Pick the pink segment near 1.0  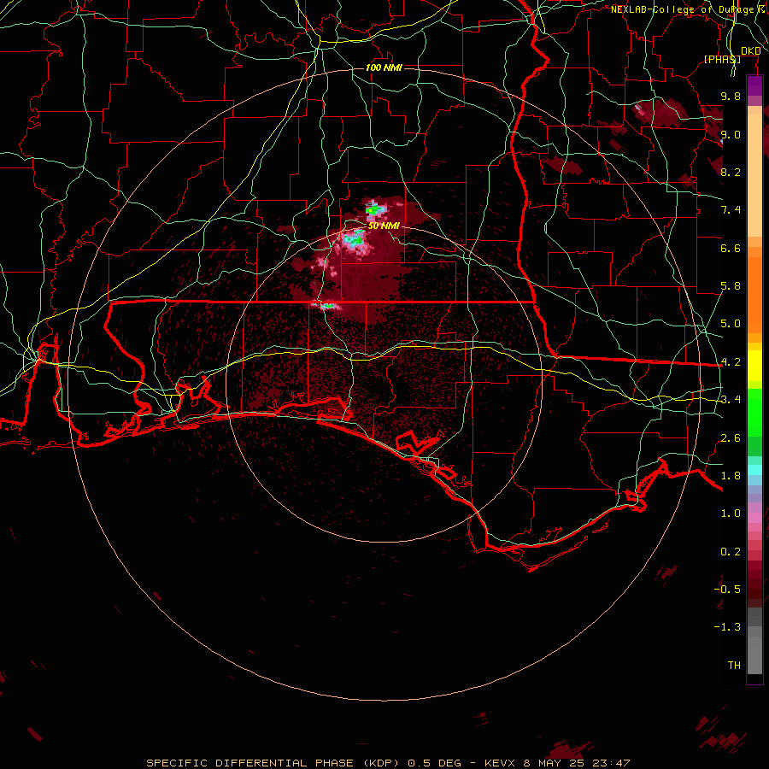tap(754, 516)
